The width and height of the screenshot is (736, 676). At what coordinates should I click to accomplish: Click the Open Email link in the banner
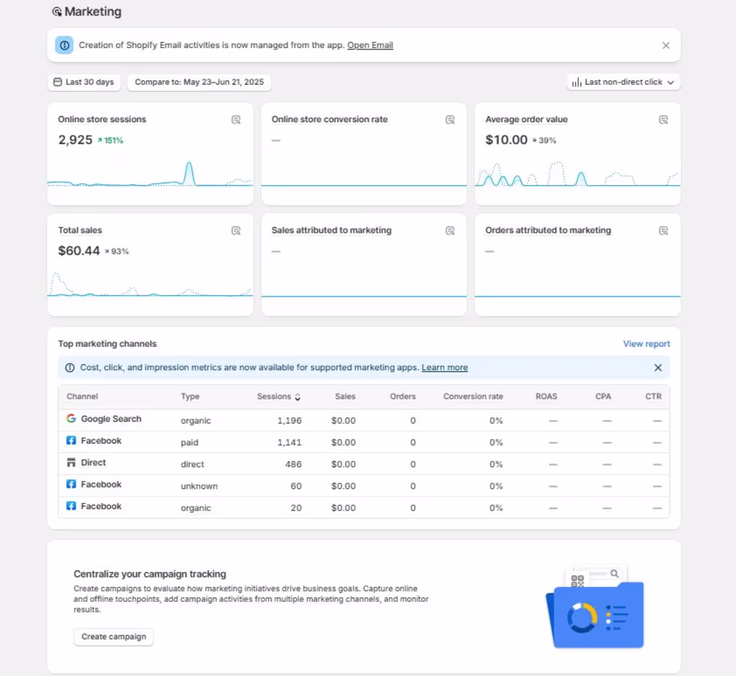point(370,45)
